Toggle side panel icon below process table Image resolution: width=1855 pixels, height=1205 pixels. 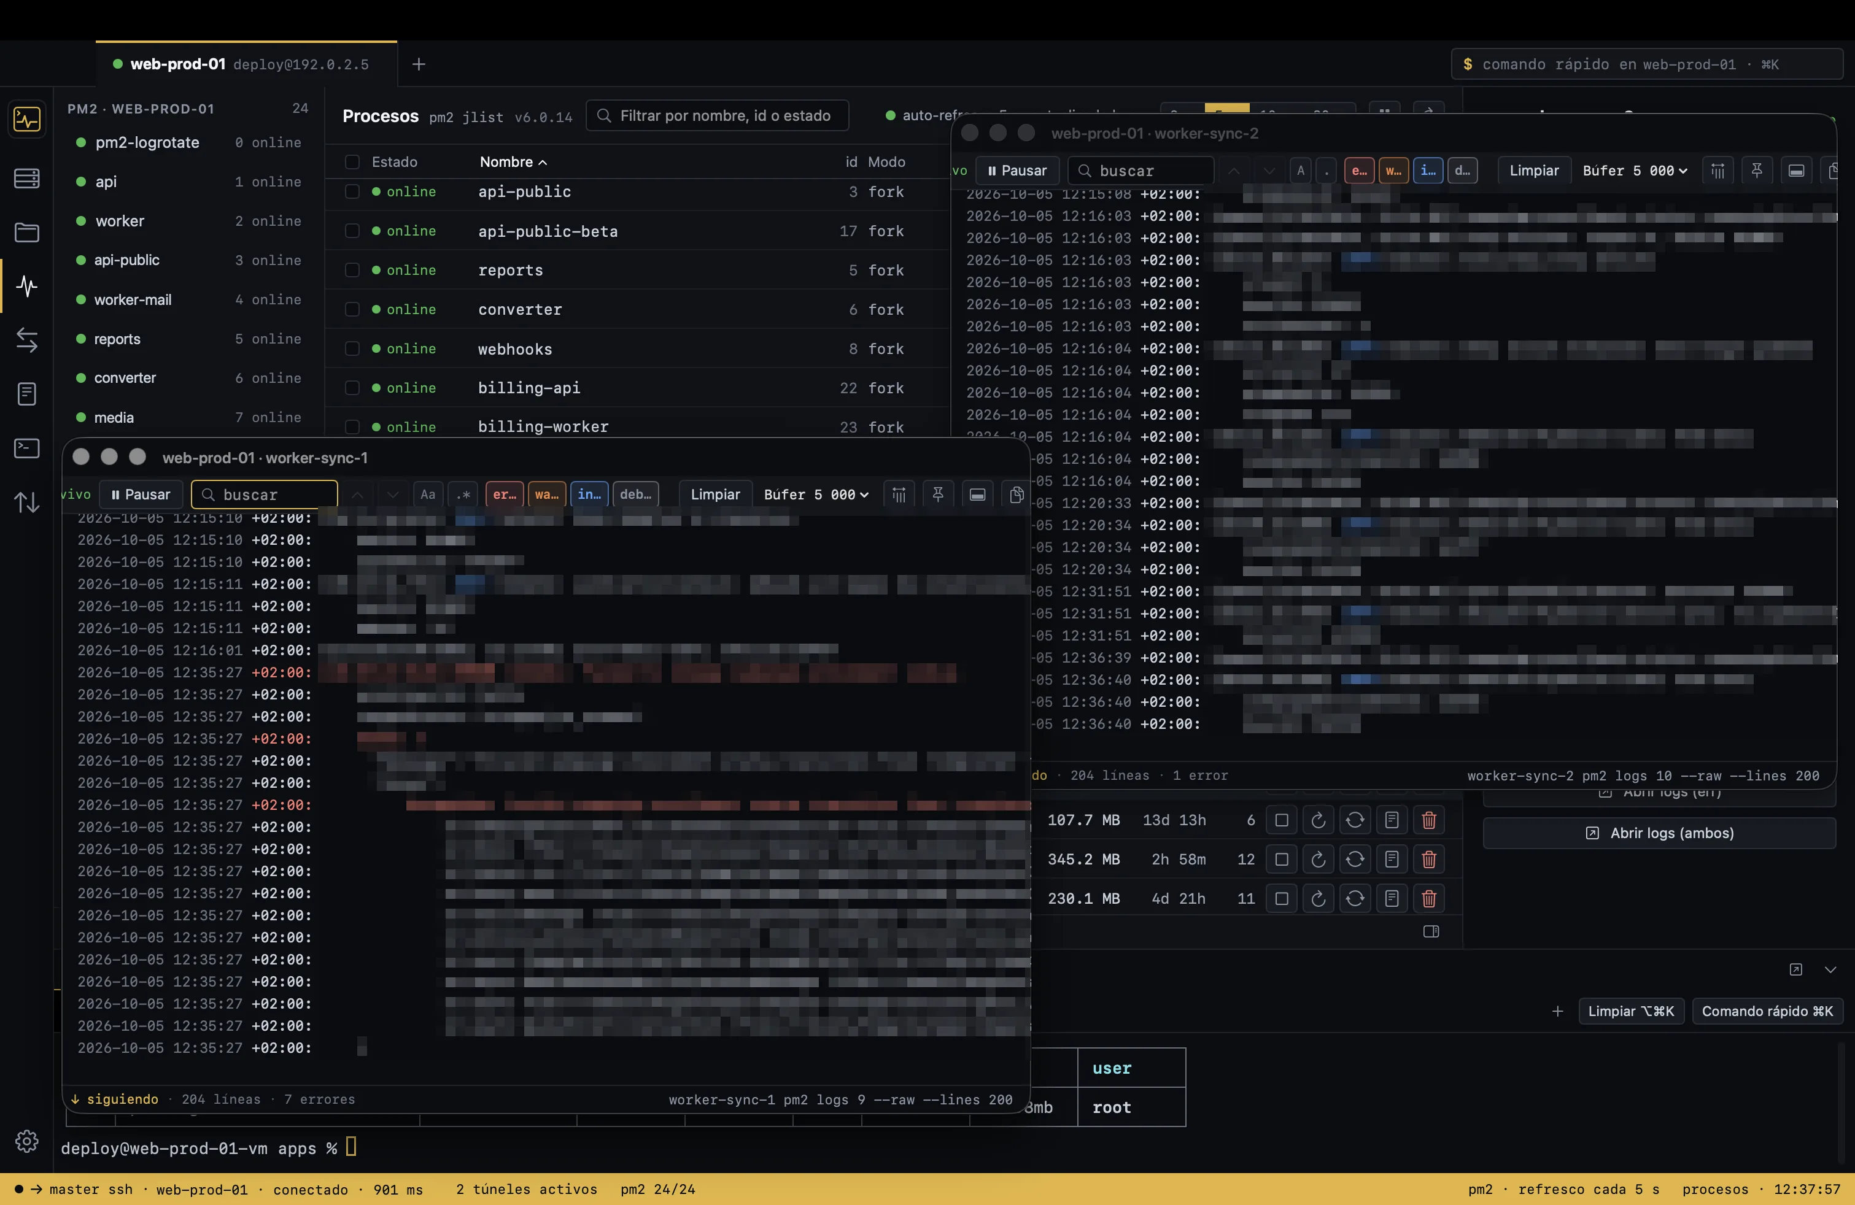point(1431,931)
